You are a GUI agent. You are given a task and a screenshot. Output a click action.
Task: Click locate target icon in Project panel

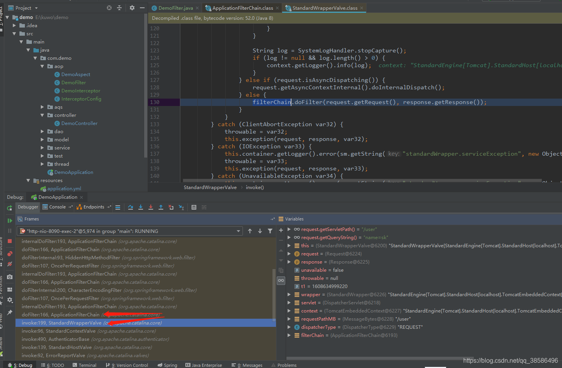point(109,8)
